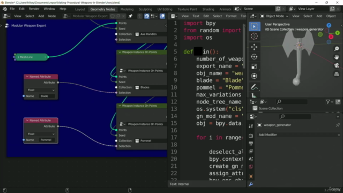This screenshot has height=193, width=343.
Task: Open the Scene properties tab
Action: [251, 159]
